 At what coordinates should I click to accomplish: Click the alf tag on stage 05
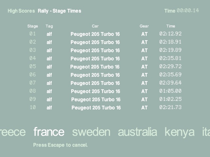pos(49,67)
